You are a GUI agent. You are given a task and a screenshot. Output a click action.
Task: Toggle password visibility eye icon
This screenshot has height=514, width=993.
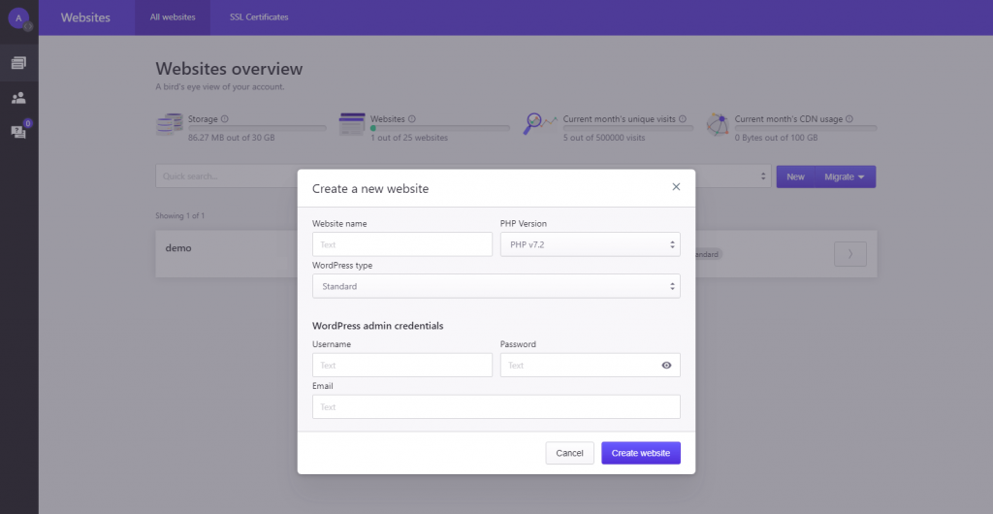[x=666, y=366]
